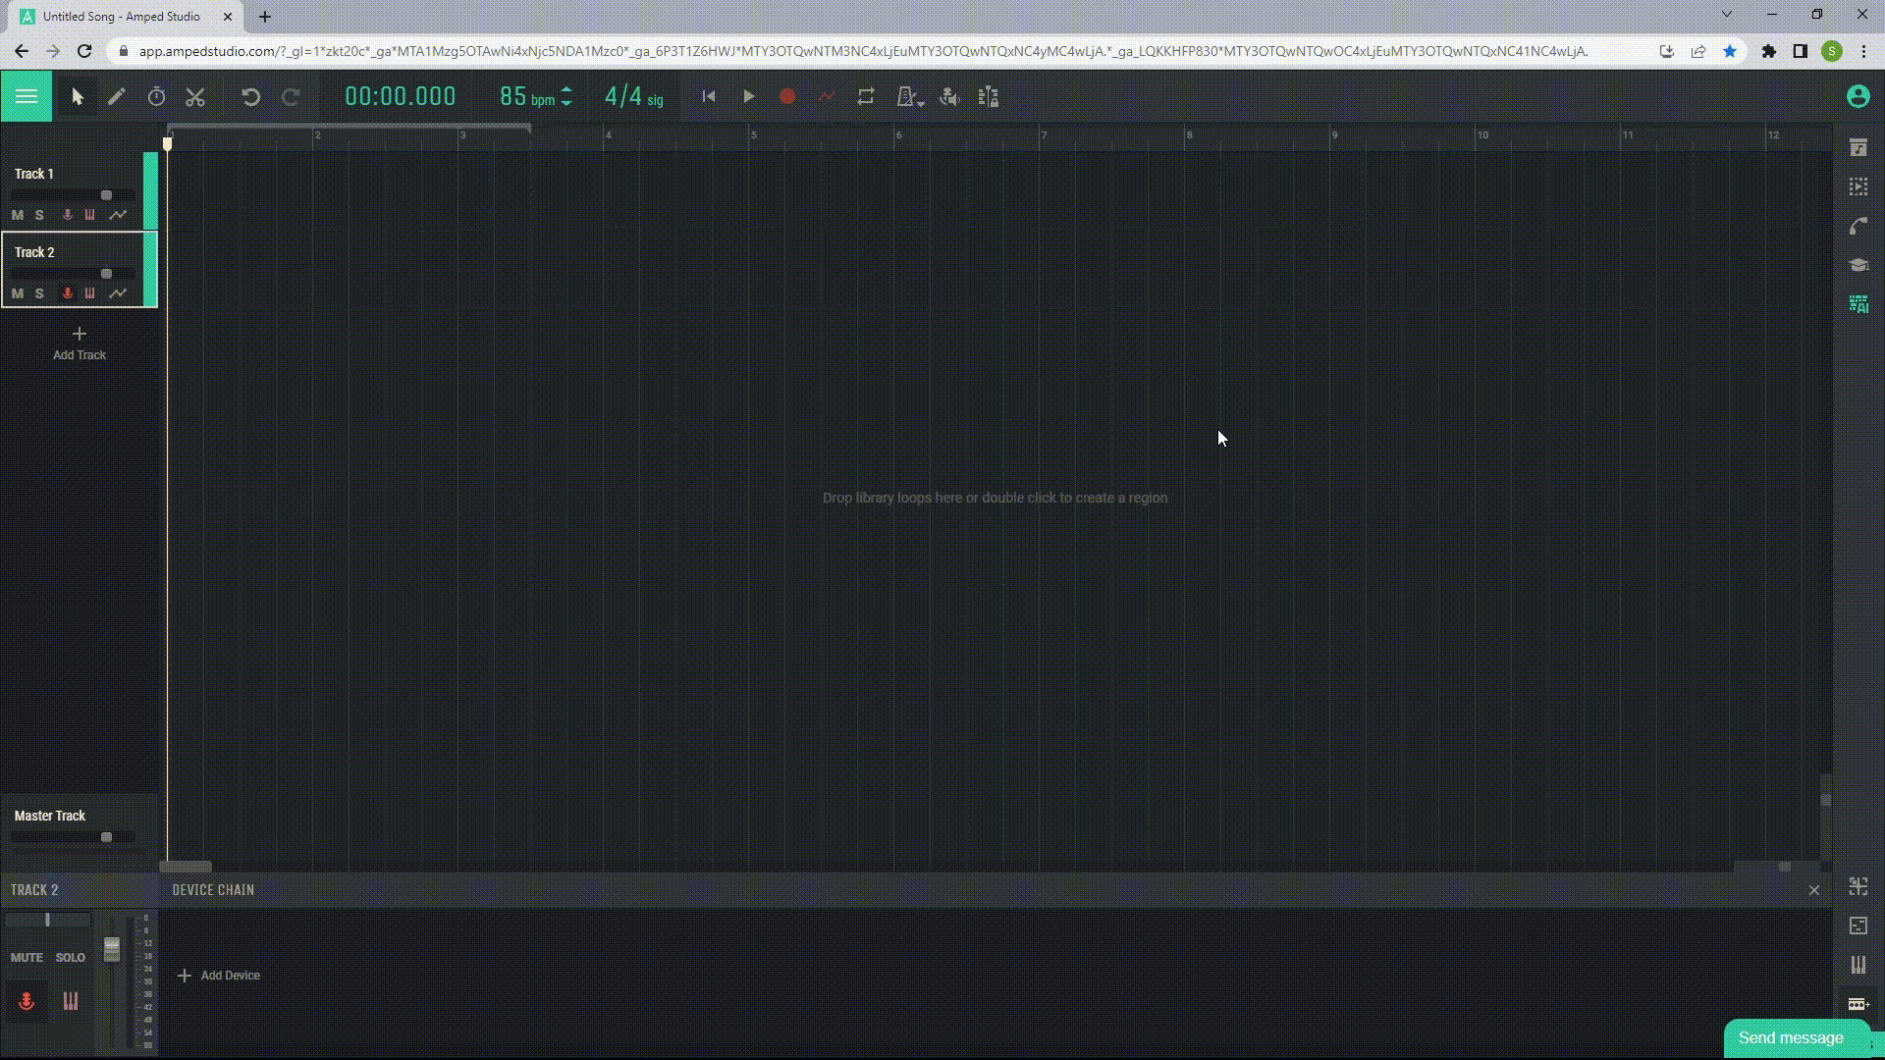
Task: Open Add Device dropdown in Device Chain
Action: tap(220, 975)
